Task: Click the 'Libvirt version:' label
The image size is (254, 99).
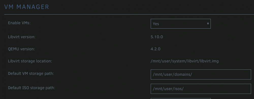Action: [x=22, y=37]
